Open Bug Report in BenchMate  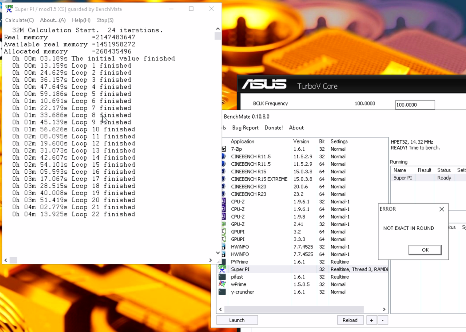click(245, 128)
